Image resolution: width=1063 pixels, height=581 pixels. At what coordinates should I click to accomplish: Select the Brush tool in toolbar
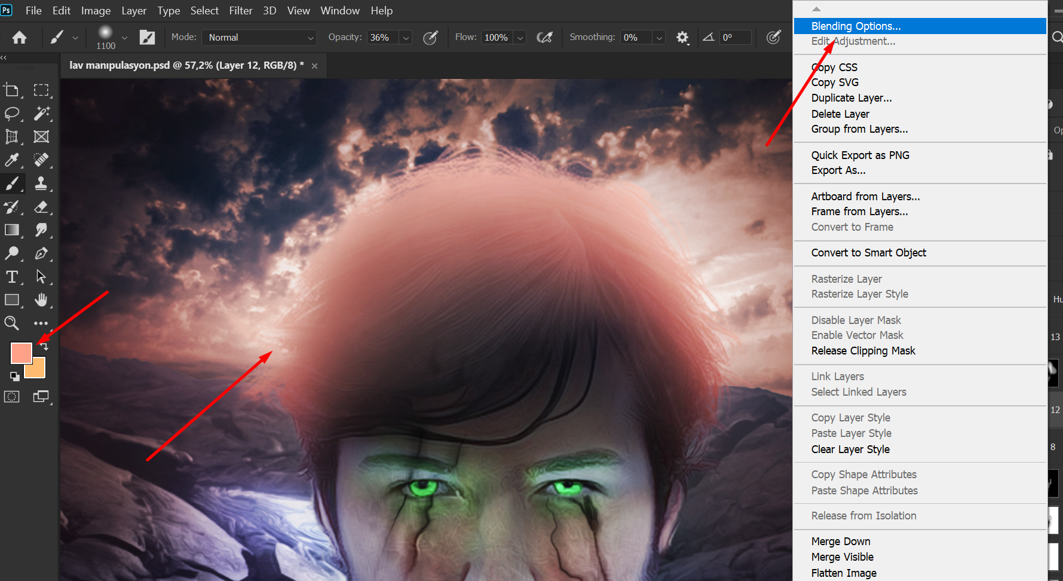tap(11, 184)
